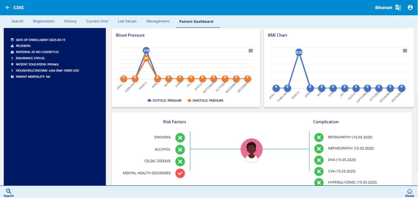This screenshot has height=198, width=418.
Task: Click the back arrow next to CDIC
Action: [7, 7]
